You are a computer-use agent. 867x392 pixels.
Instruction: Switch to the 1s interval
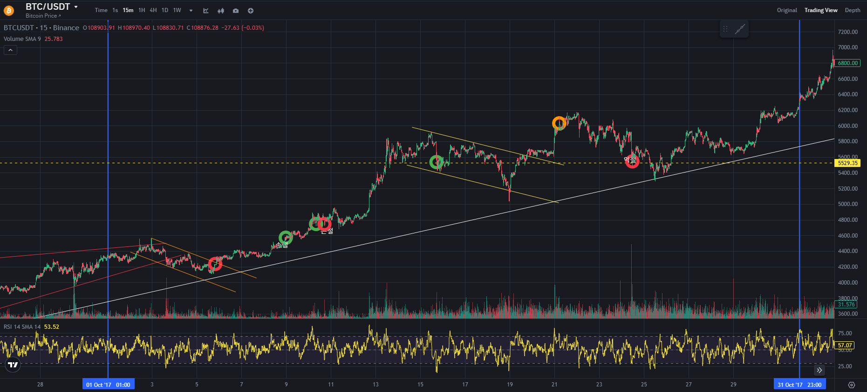coord(115,10)
